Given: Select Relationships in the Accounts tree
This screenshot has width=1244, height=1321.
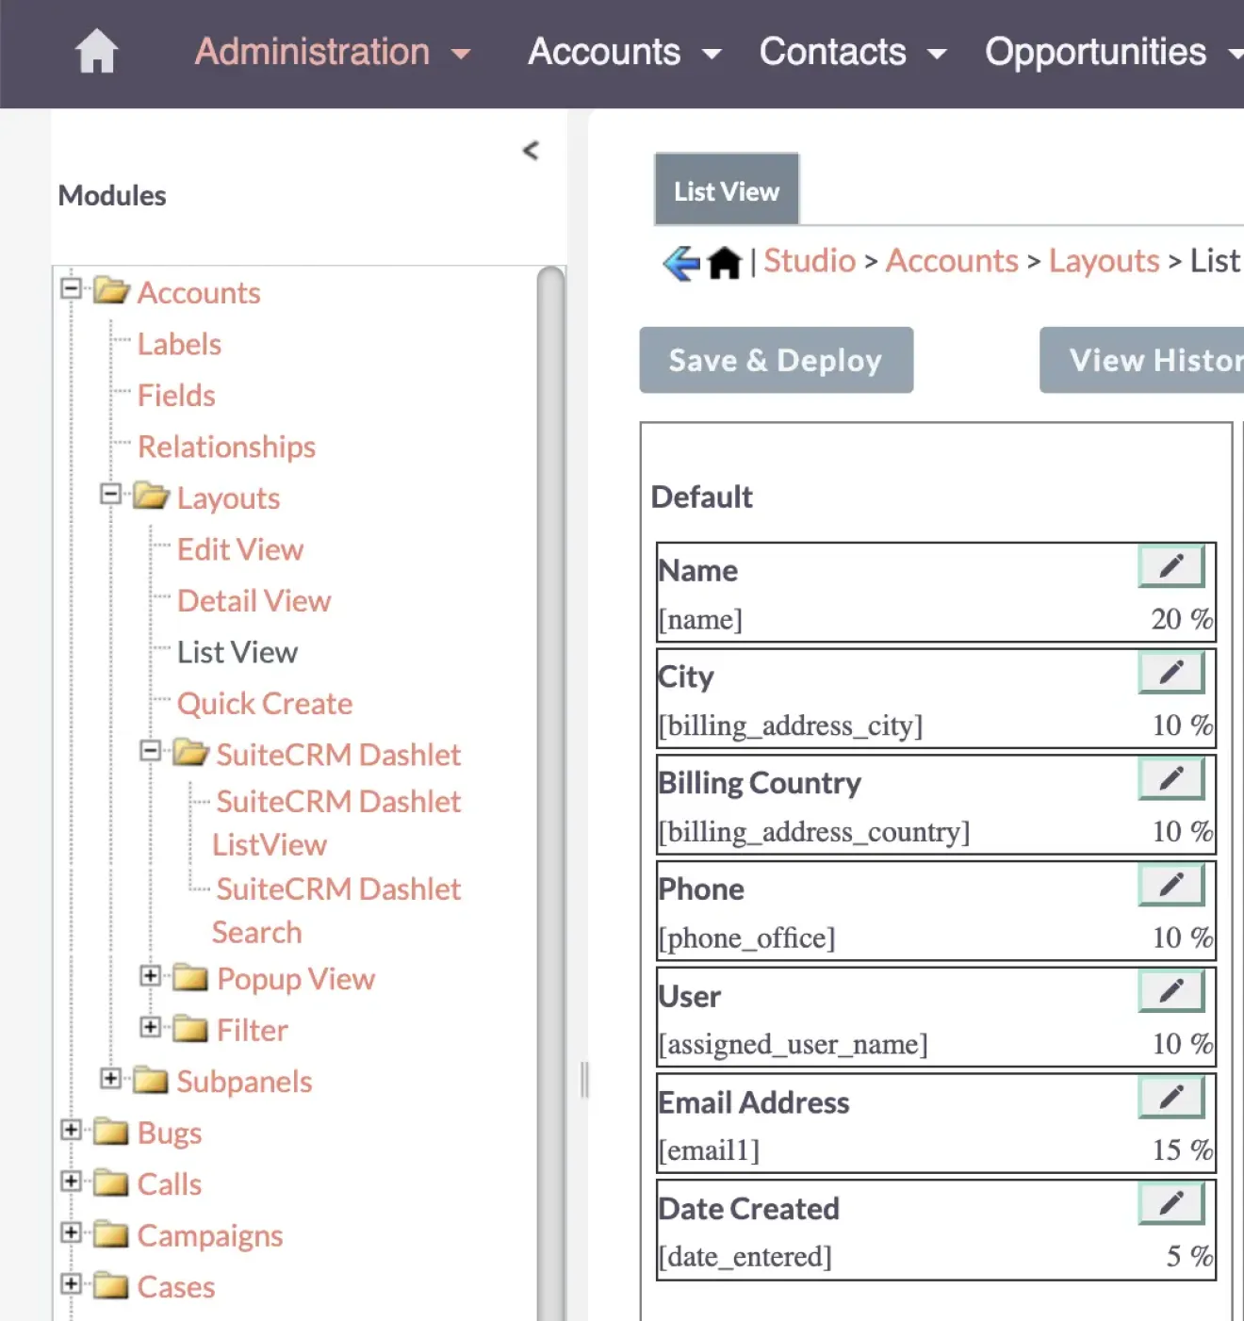Looking at the screenshot, I should tap(226, 447).
